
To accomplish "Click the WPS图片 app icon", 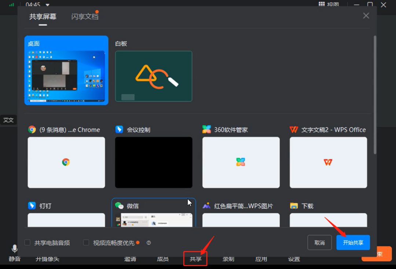I will tap(206, 205).
